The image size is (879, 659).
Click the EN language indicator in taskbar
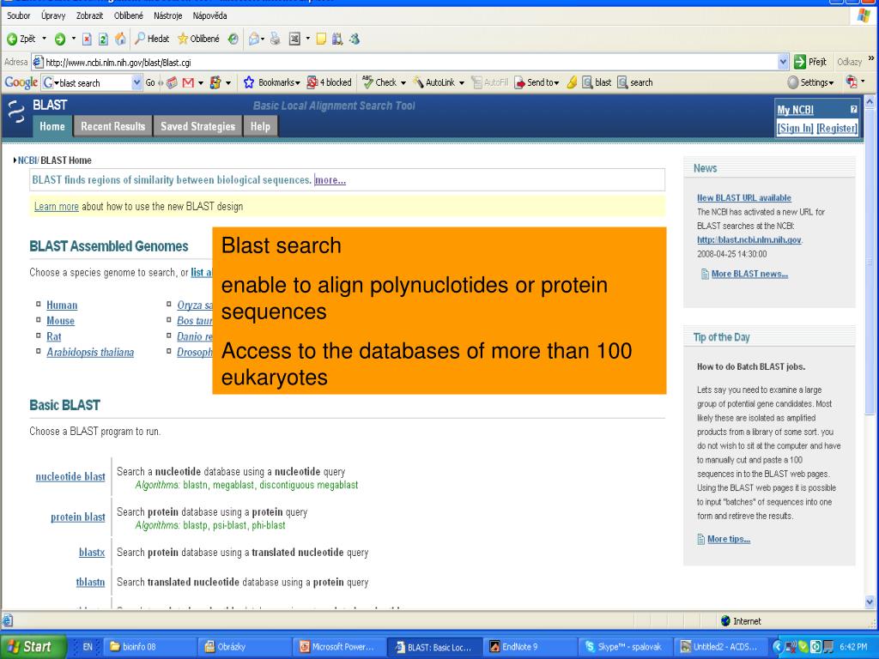pyautogui.click(x=88, y=647)
